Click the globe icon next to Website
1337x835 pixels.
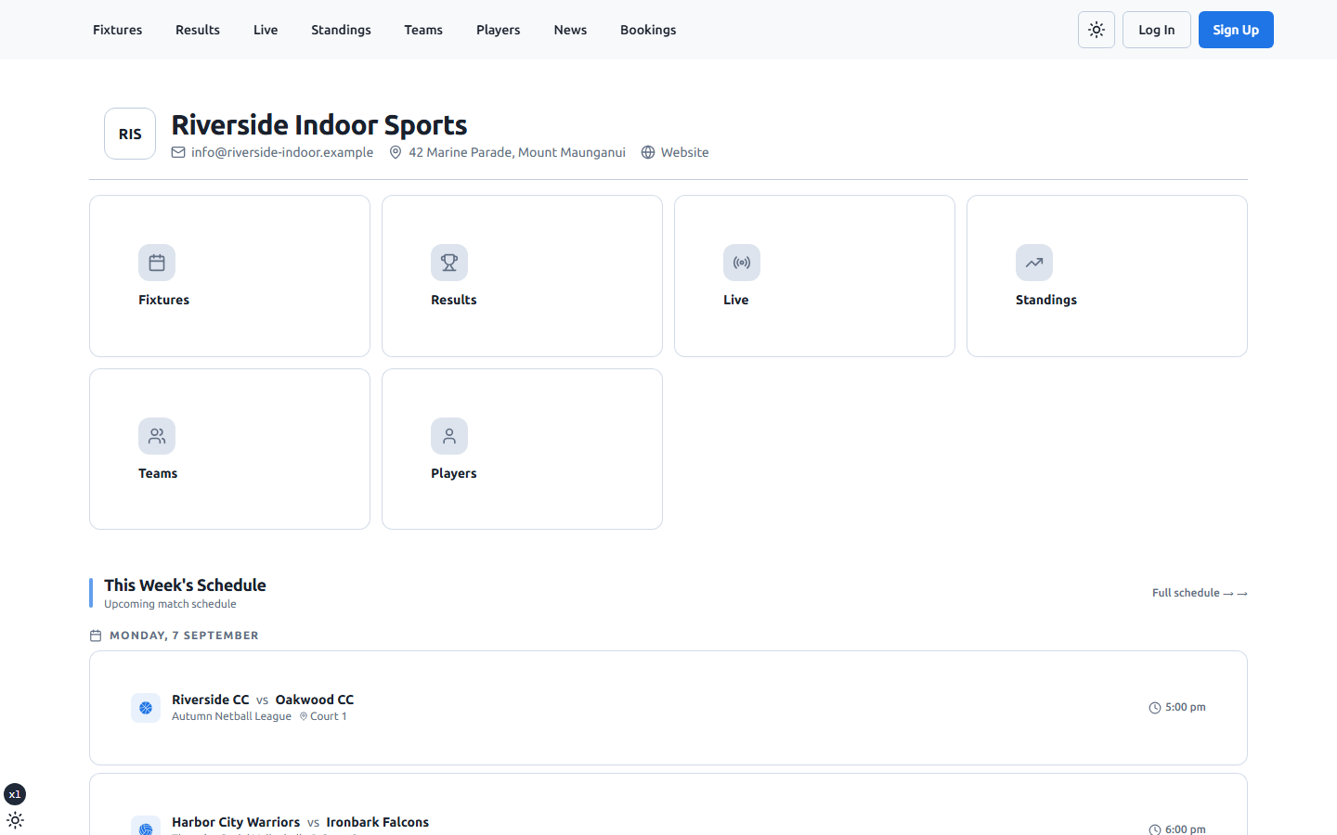[x=648, y=152]
